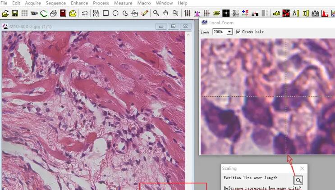Close the Scaling dialog

click(302, 168)
